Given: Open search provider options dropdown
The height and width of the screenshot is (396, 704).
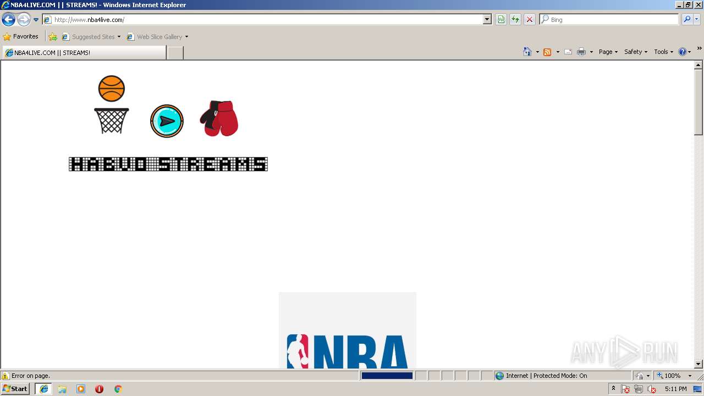Looking at the screenshot, I should (697, 19).
